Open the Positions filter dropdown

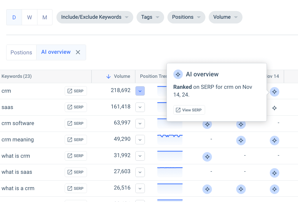click(186, 17)
